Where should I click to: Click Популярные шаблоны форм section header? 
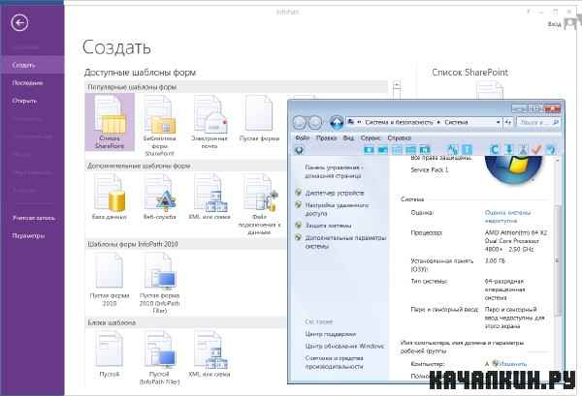pyautogui.click(x=237, y=87)
